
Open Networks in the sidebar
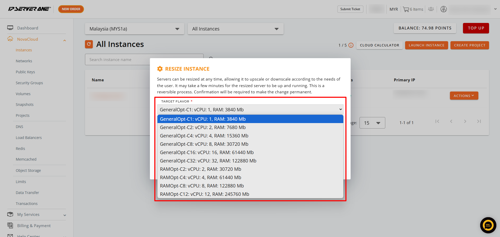pyautogui.click(x=24, y=61)
